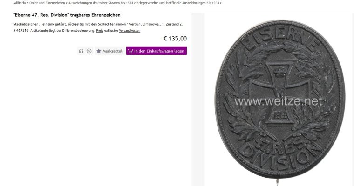Viewport: 354px width, 186px height.
Task: Save item with the Merkzettel button
Action: pyautogui.click(x=109, y=51)
